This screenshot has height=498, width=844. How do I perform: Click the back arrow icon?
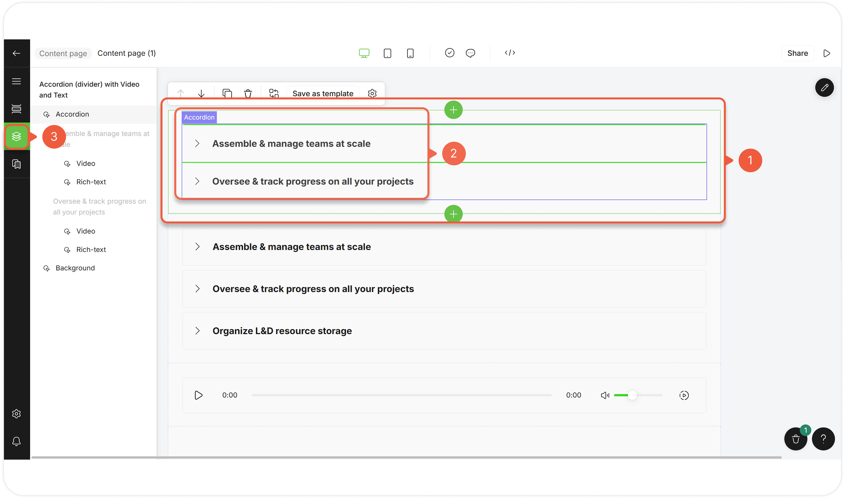(16, 53)
